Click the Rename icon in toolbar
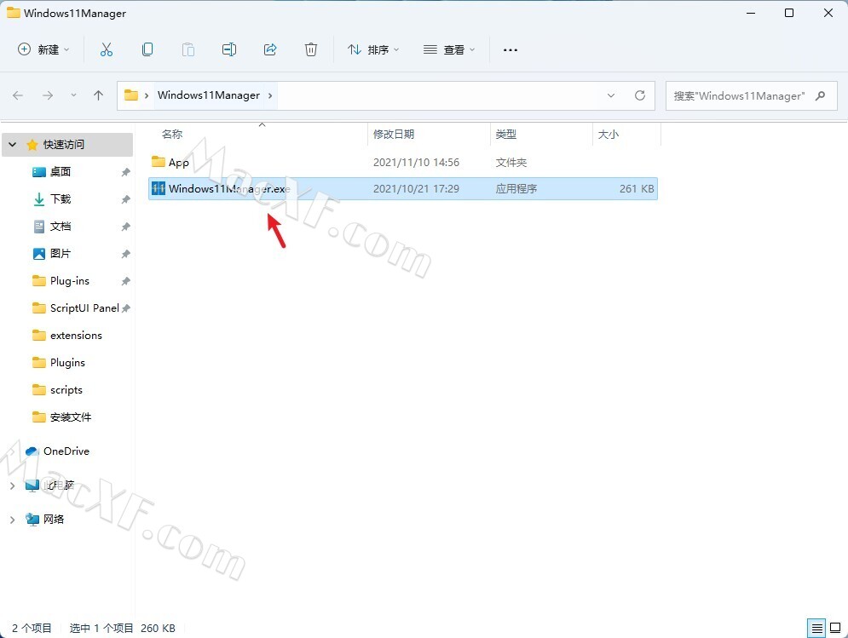 [x=229, y=49]
